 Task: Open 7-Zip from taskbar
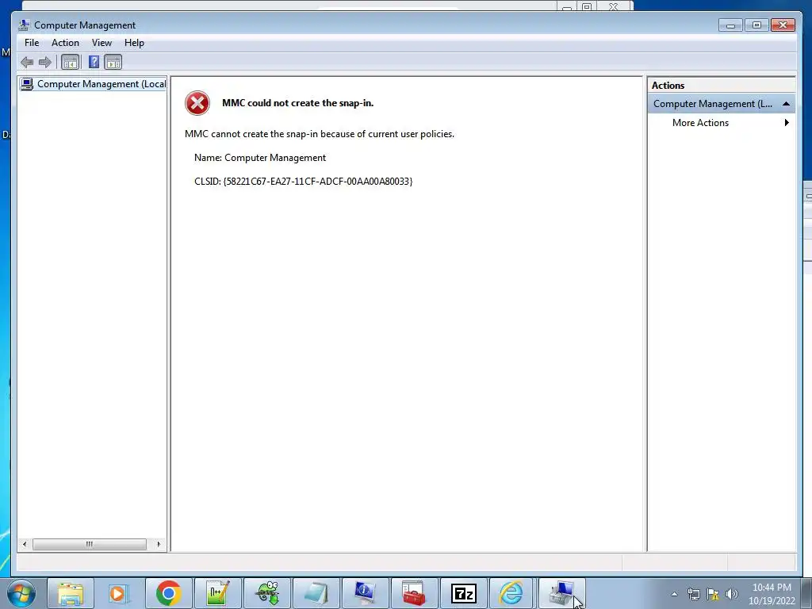[x=463, y=593]
